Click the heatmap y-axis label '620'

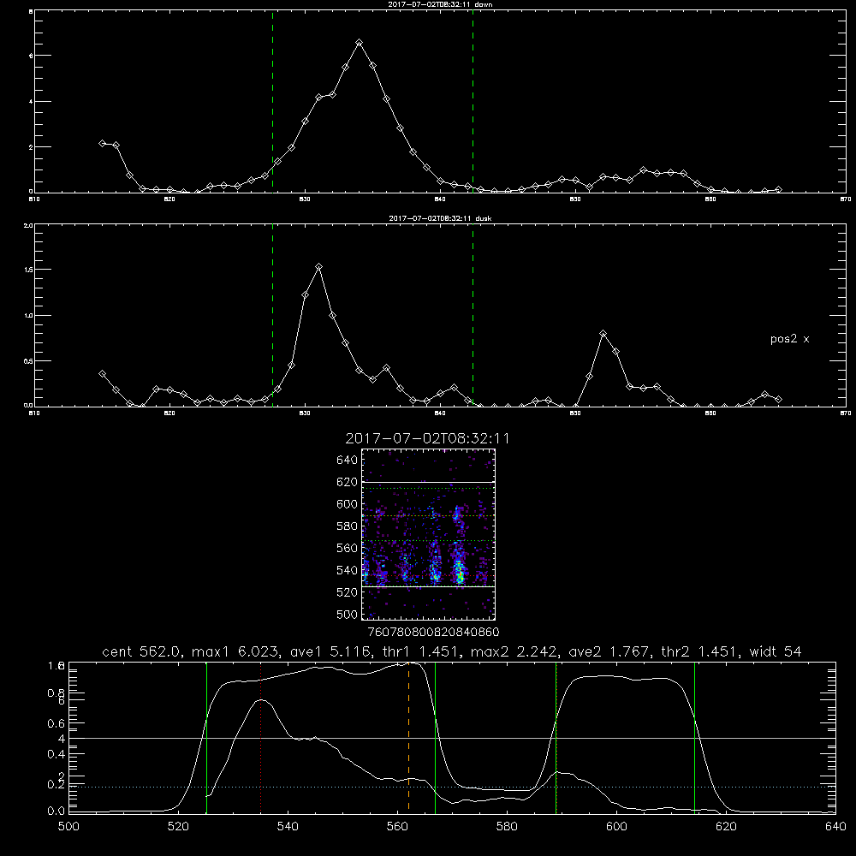tap(347, 482)
